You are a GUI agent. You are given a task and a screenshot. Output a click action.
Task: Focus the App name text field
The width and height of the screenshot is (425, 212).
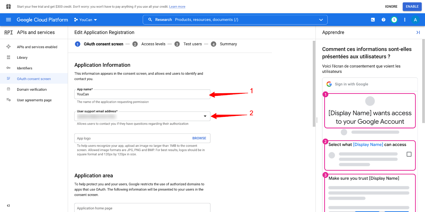click(142, 94)
